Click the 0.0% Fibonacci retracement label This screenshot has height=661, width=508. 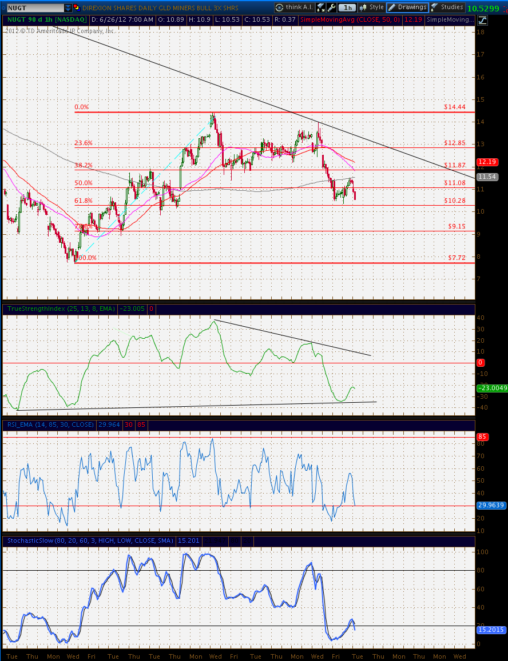[82, 107]
